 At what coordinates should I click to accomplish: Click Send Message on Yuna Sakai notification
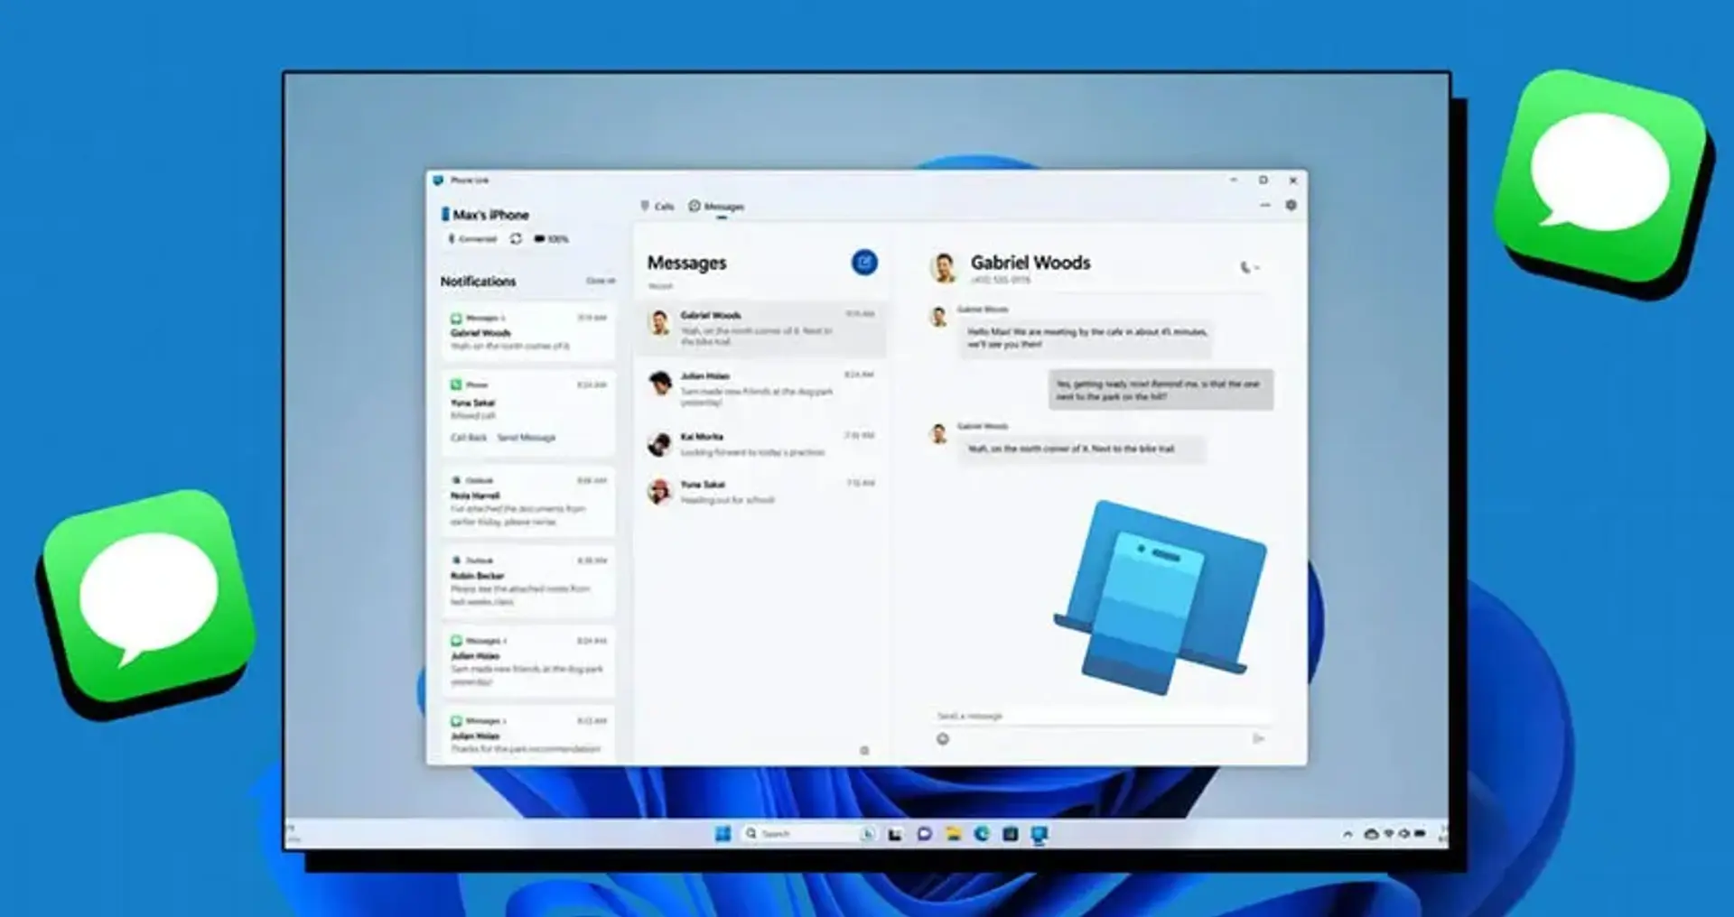point(527,438)
